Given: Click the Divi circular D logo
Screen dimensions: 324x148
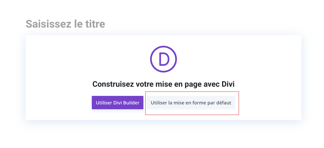Looking at the screenshot, I should [163, 60].
